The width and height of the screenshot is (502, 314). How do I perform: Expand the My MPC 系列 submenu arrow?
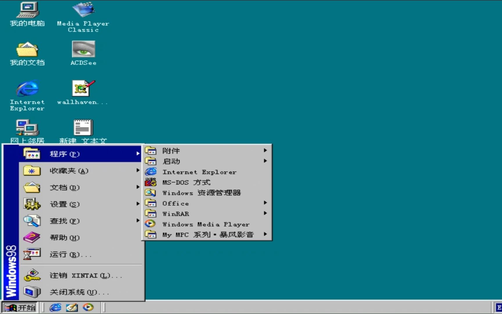tap(265, 234)
